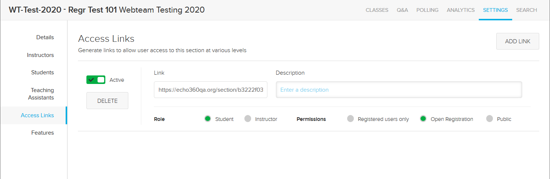This screenshot has width=550, height=179.
Task: Click the ADD LINK button
Action: [x=518, y=41]
